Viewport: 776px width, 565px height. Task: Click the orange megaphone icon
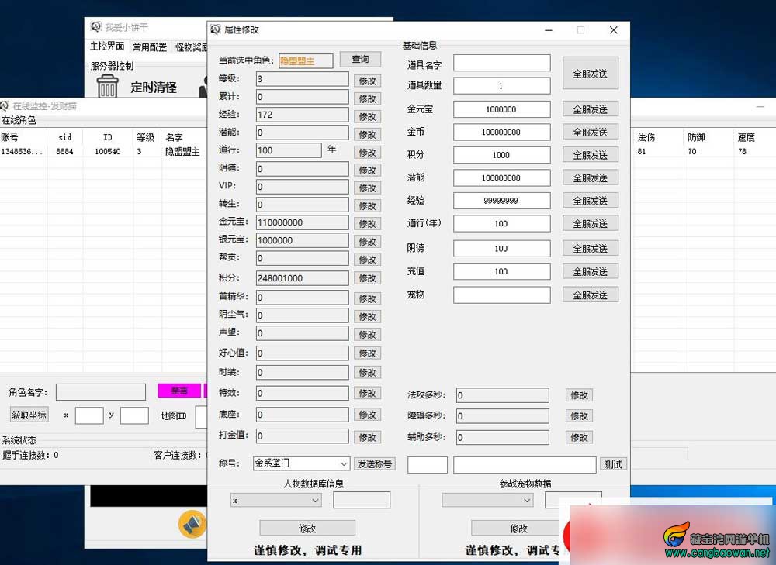192,524
